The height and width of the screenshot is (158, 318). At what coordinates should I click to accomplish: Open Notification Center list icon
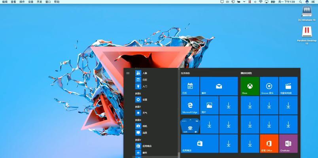point(313,2)
